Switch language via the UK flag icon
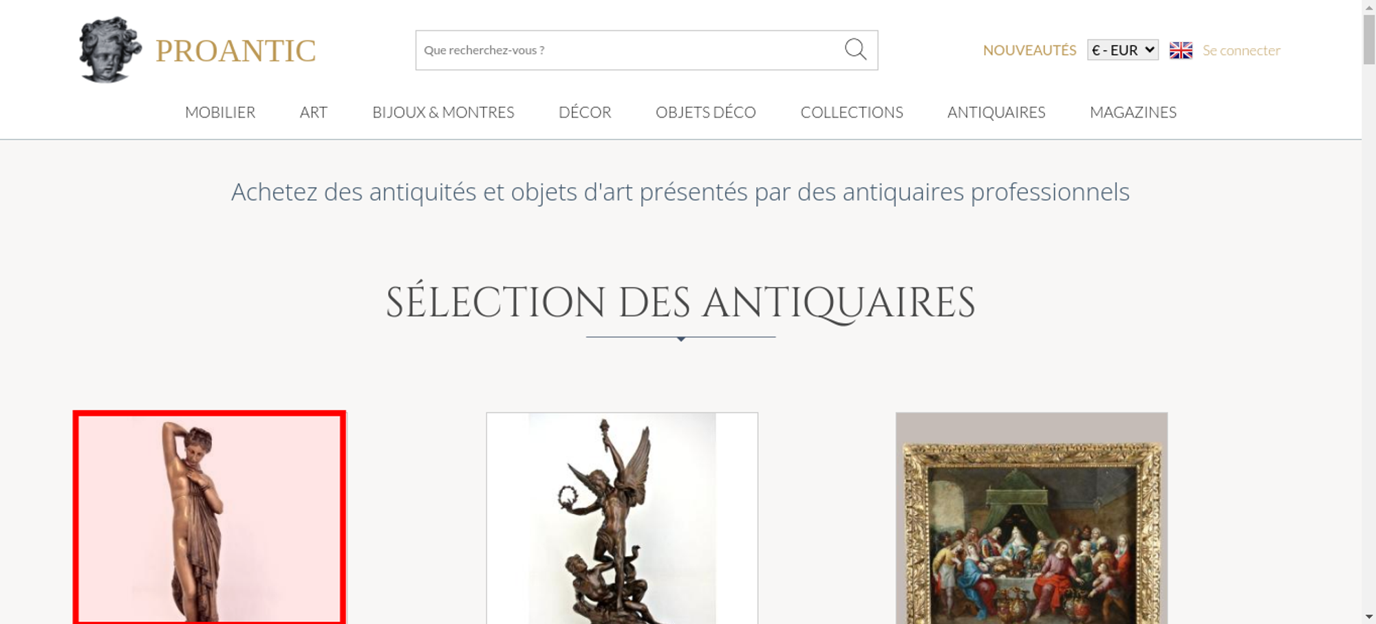 (1181, 50)
